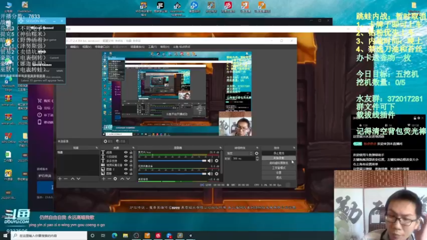Screen dimensions: 427x240
Task: Remove selected scene with the minus icon
Action: pyautogui.click(x=66, y=179)
